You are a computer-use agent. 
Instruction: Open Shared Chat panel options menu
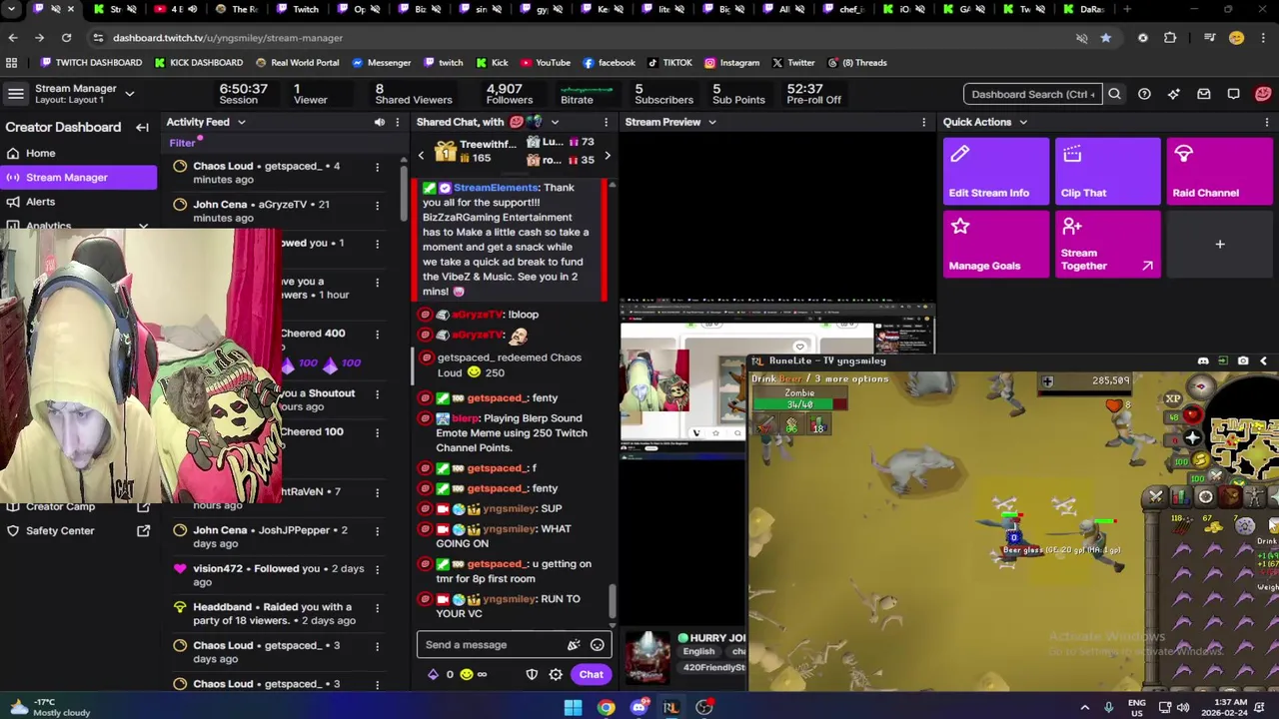pyautogui.click(x=606, y=122)
